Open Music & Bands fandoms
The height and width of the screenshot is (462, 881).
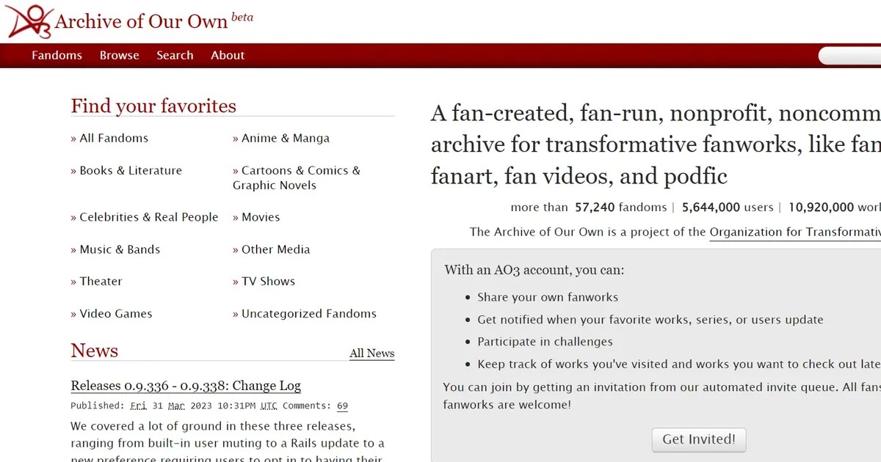pyautogui.click(x=120, y=249)
